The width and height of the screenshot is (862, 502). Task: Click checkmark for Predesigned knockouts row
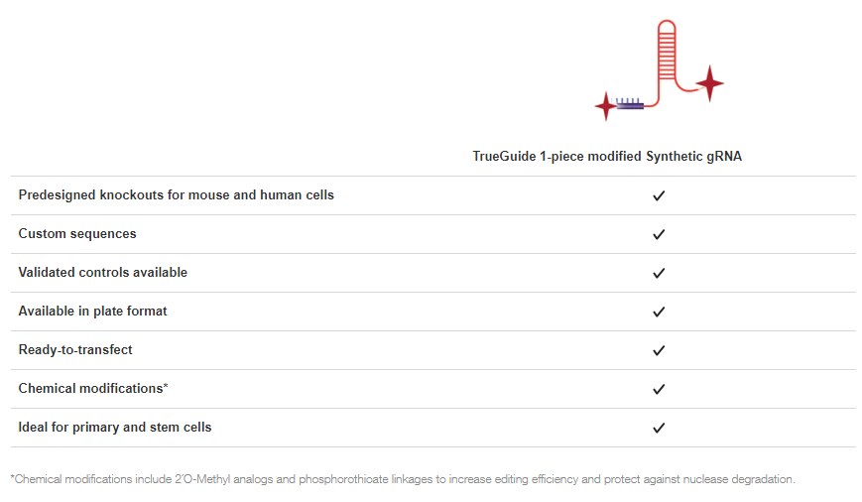click(658, 196)
